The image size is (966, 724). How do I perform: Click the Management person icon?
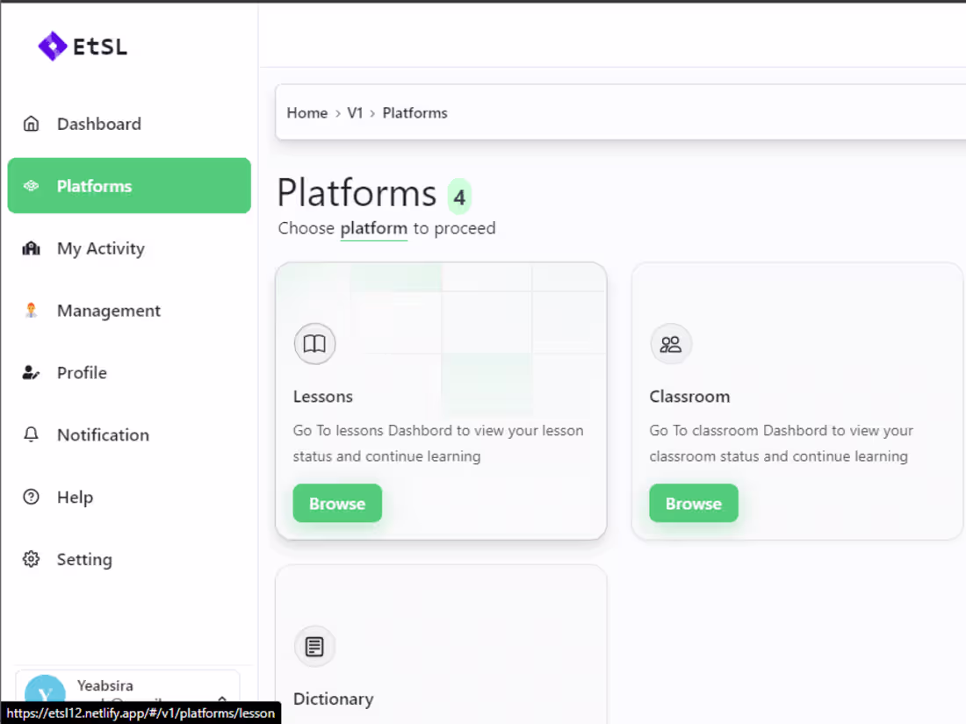31,311
